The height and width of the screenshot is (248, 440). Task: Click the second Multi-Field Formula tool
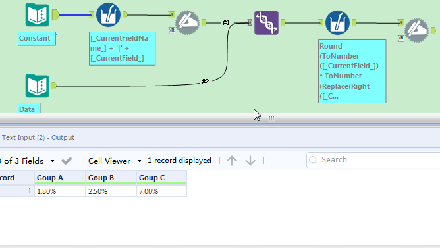[x=338, y=23]
